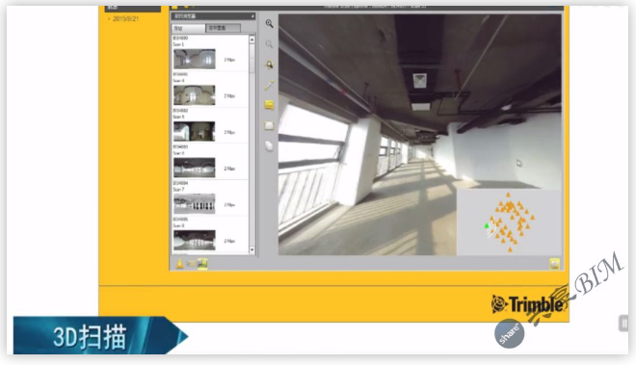The height and width of the screenshot is (365, 636).
Task: Activate the yellow zoom-extents magnifier tool
Action: (269, 65)
